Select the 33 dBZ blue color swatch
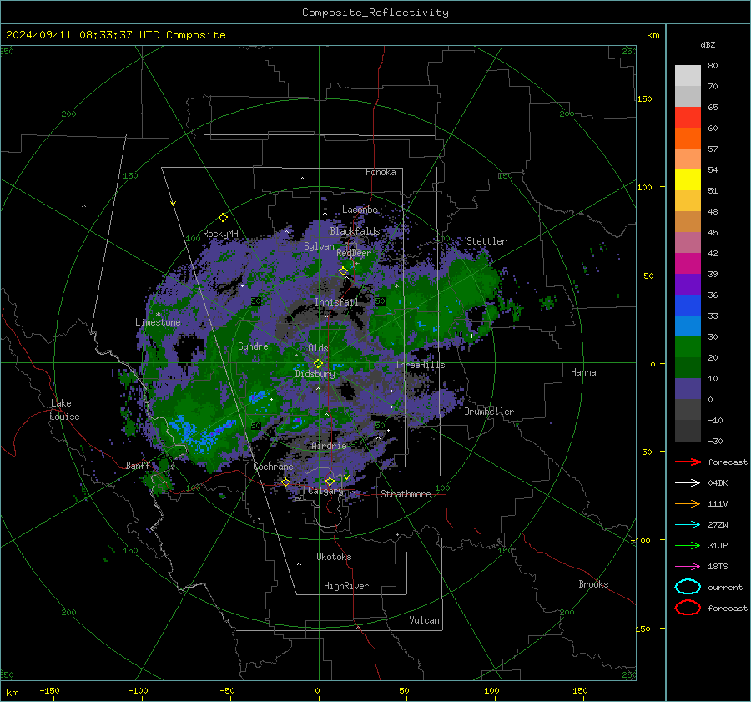Viewport: 751px width, 702px height. click(x=688, y=326)
